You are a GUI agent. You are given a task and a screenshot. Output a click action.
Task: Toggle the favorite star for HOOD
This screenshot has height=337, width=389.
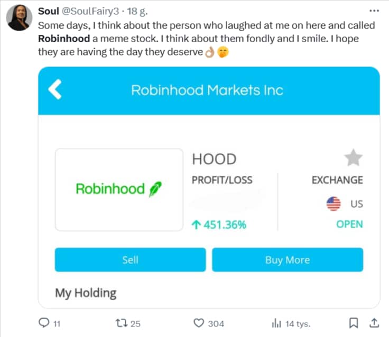click(353, 157)
